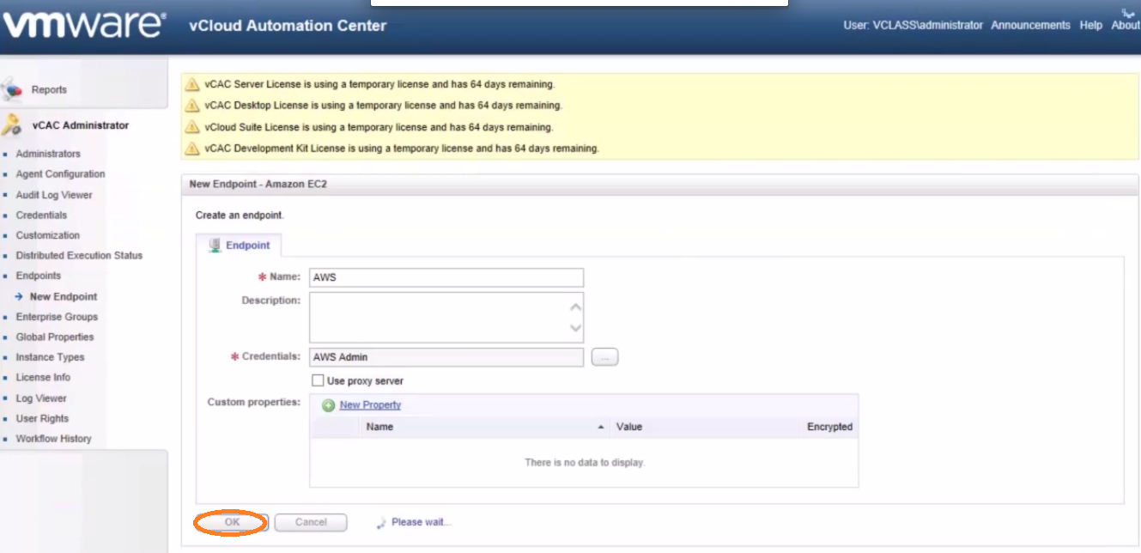Open Customization in the sidebar

click(48, 235)
